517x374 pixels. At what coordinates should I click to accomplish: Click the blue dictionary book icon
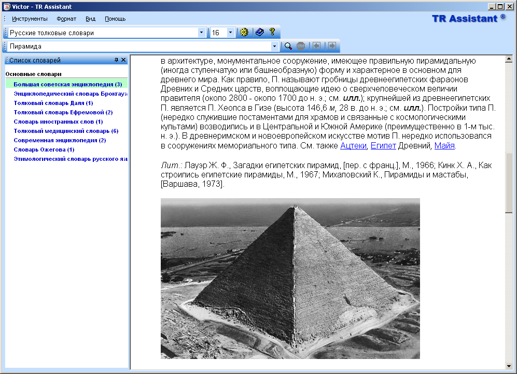click(x=259, y=33)
